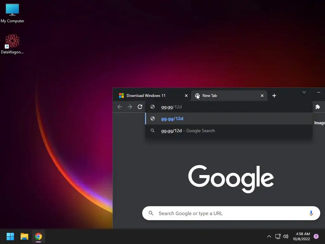Viewport: 325px width, 244px height.
Task: Open the volume speaker icon in tray
Action: 286,236
